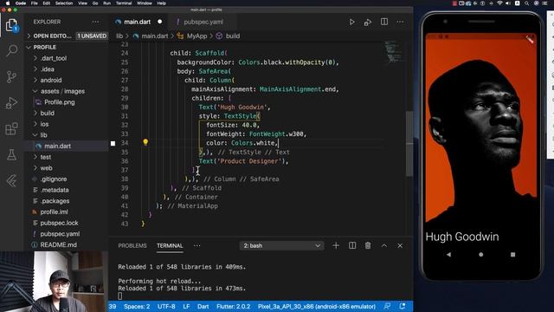
Task: Create a new terminal with plus icon
Action: point(336,245)
